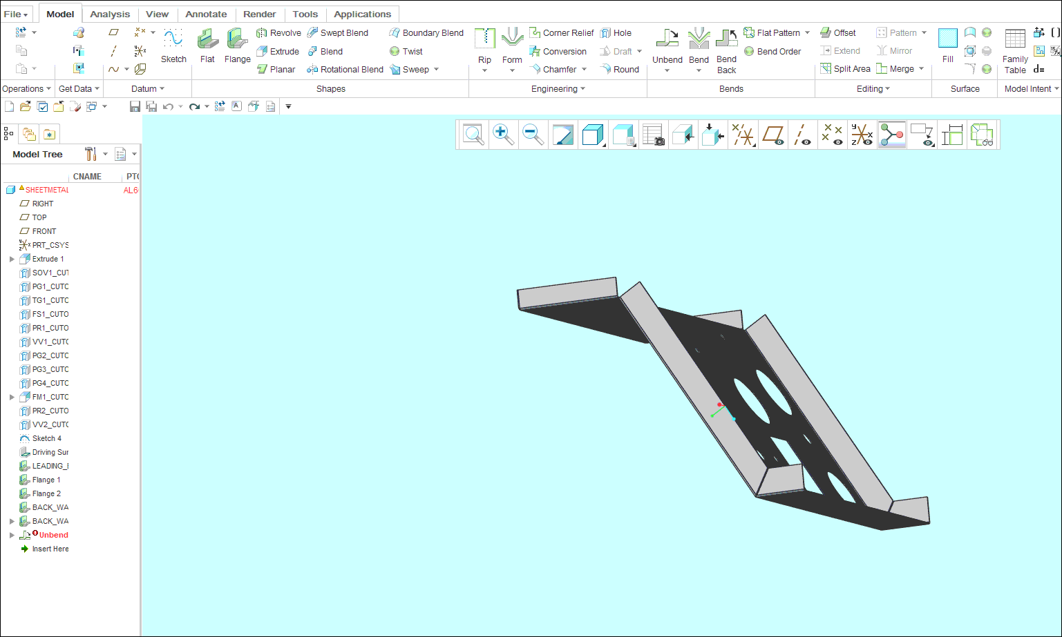Select the Planar wall tool
Image resolution: width=1062 pixels, height=637 pixels.
click(x=276, y=69)
